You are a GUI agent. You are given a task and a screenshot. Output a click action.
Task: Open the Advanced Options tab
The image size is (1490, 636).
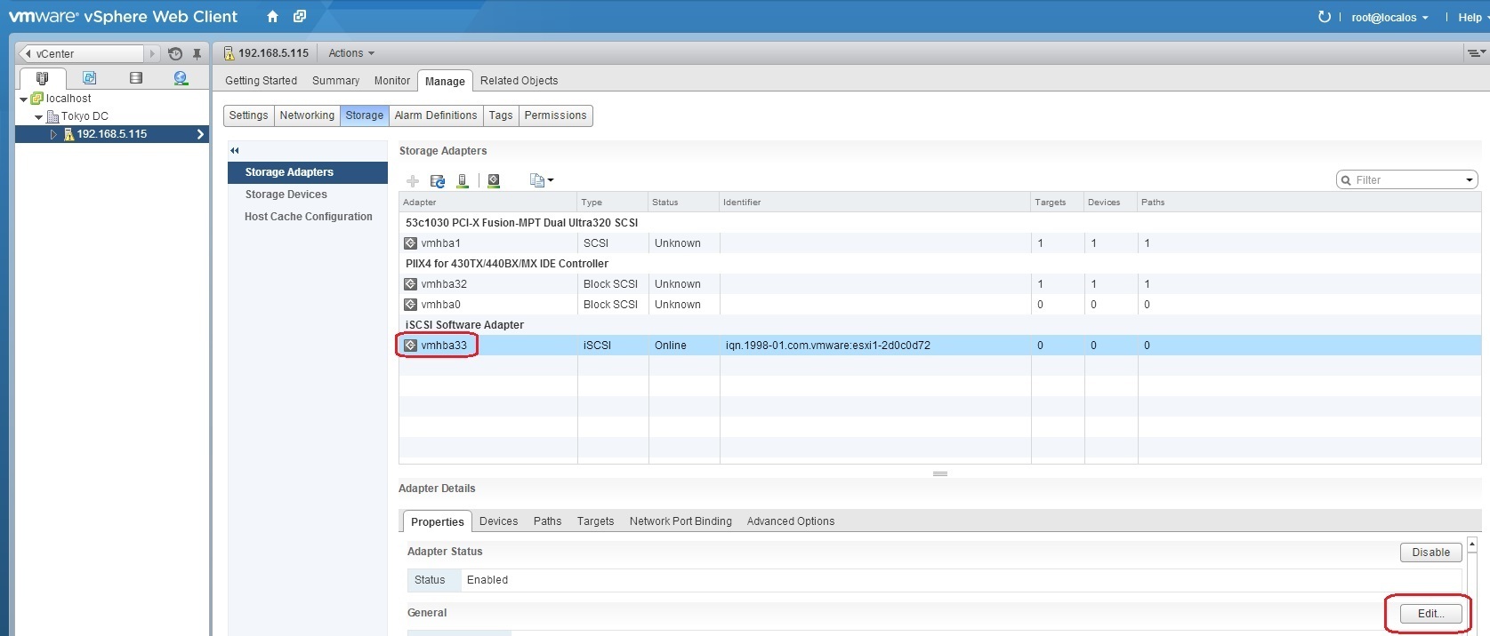(791, 521)
